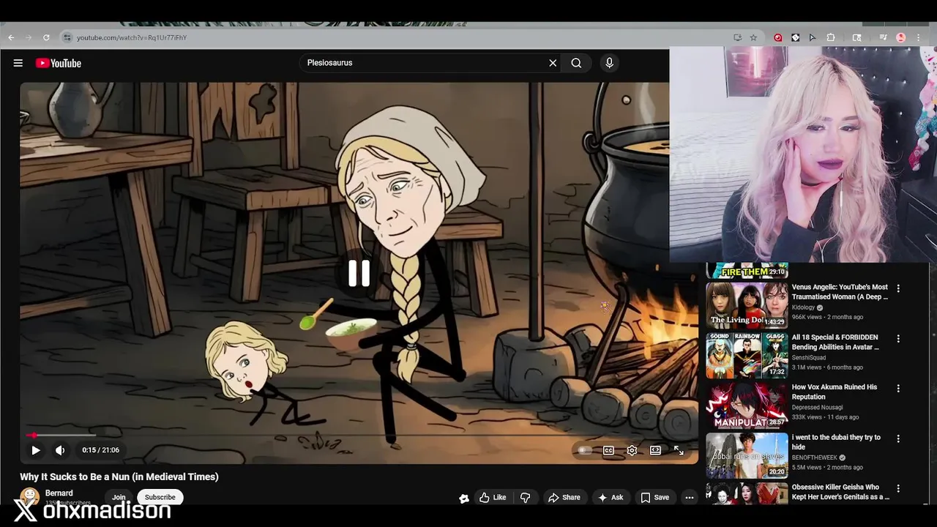Start voice search with the microphone
Screen dimensions: 937x527
609,63
